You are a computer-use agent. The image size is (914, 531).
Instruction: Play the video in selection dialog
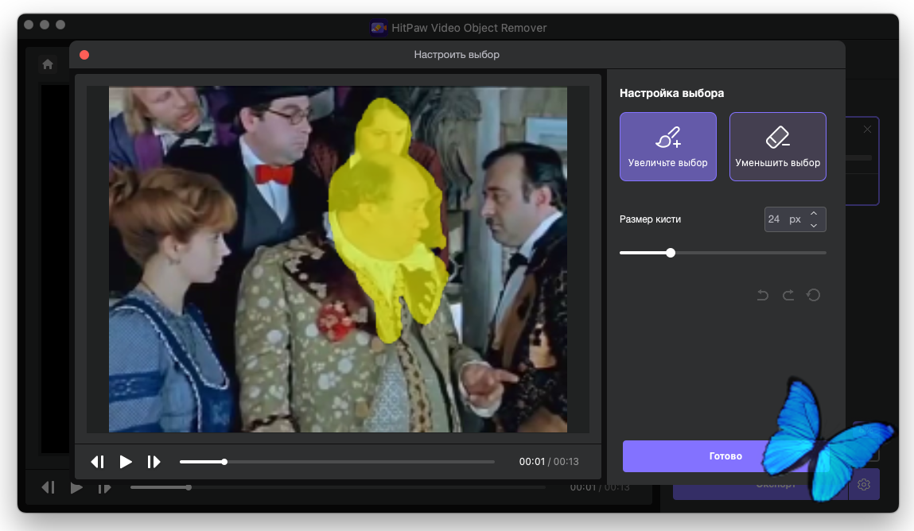pyautogui.click(x=126, y=462)
